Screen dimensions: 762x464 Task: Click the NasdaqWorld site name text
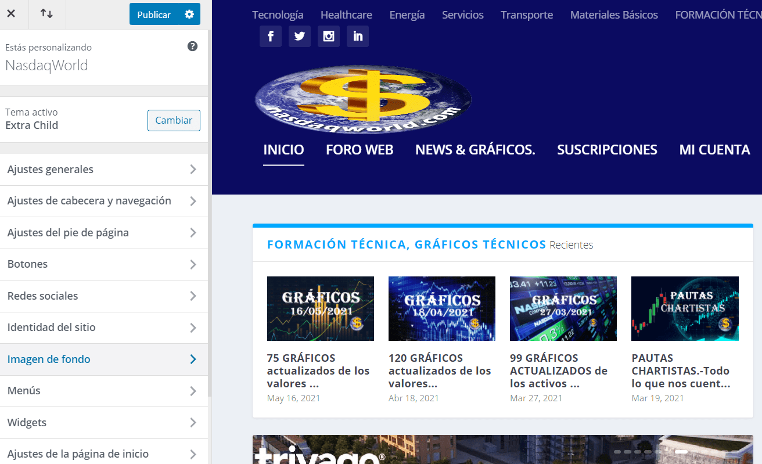46,66
